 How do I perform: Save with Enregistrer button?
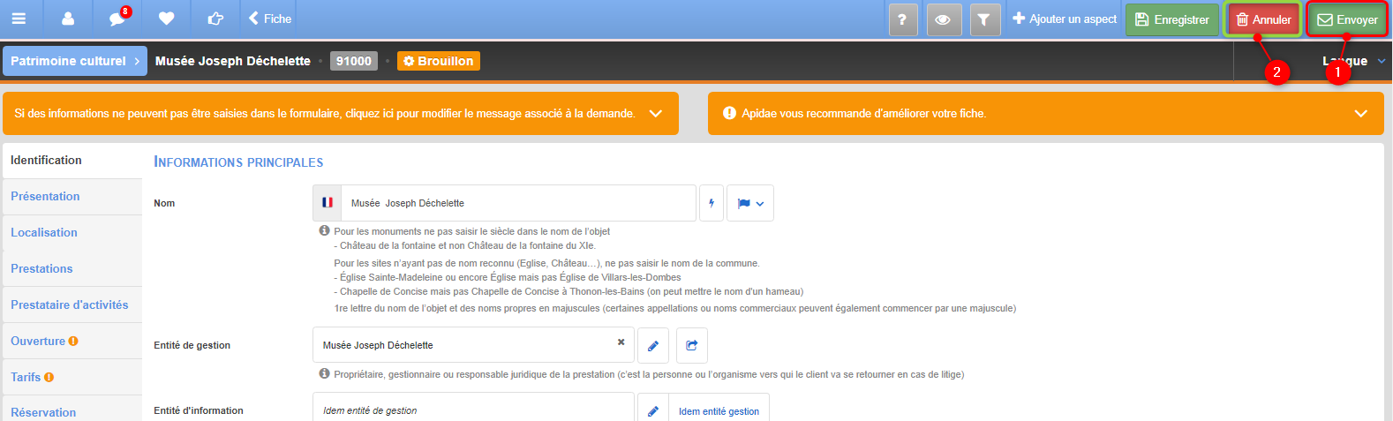(x=1172, y=19)
